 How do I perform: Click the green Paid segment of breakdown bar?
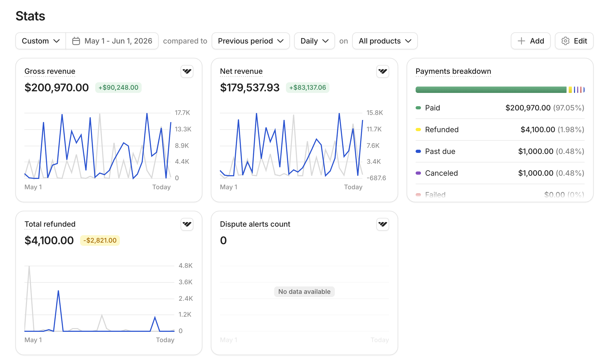(491, 90)
